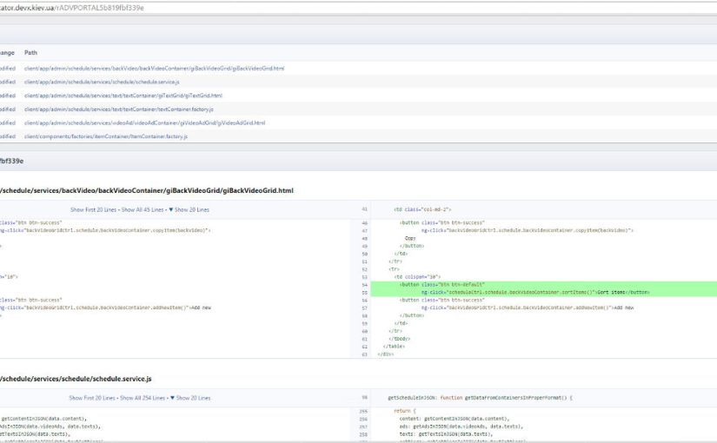Open giBackVideoGrid.html file link in path list
Viewport: 717px width, 443px height.
(x=154, y=68)
